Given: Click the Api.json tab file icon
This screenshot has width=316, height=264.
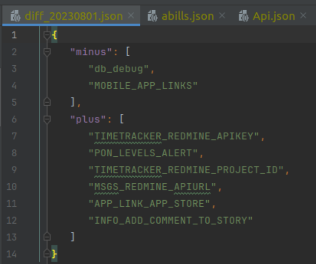Looking at the screenshot, I should point(244,16).
